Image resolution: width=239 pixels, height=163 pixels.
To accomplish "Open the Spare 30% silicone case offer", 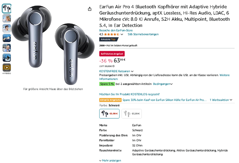I will (164, 100).
